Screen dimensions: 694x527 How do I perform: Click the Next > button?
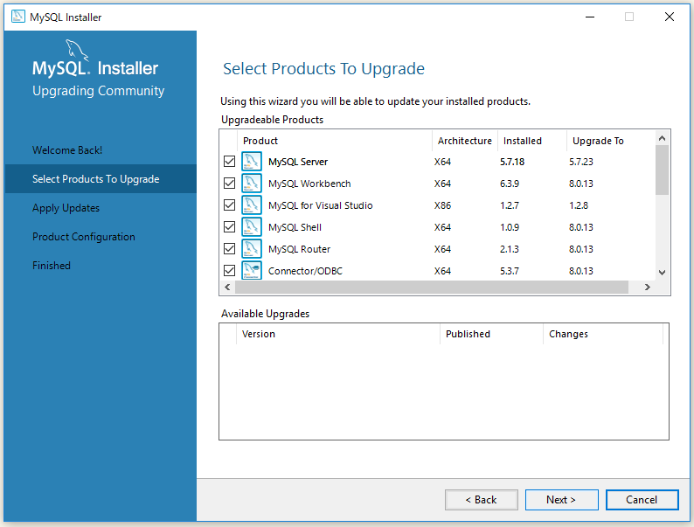tap(561, 500)
